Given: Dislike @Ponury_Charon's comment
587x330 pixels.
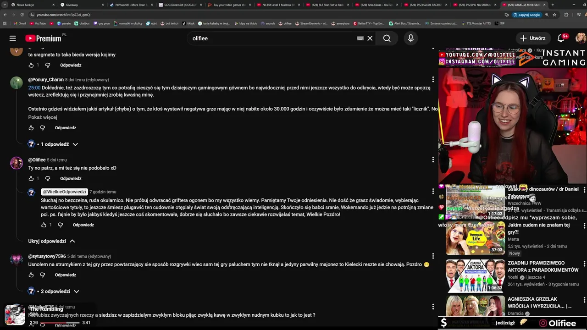Looking at the screenshot, I should (43, 128).
